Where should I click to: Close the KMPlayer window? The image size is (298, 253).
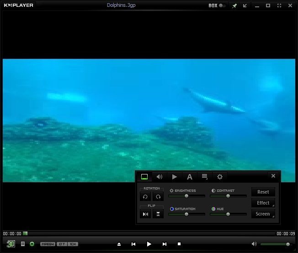click(290, 5)
